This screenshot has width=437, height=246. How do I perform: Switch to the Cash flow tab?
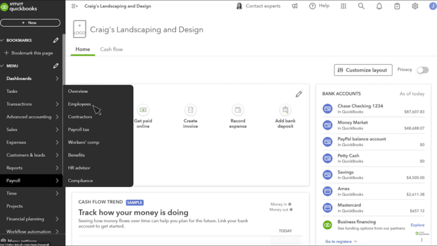pos(112,49)
